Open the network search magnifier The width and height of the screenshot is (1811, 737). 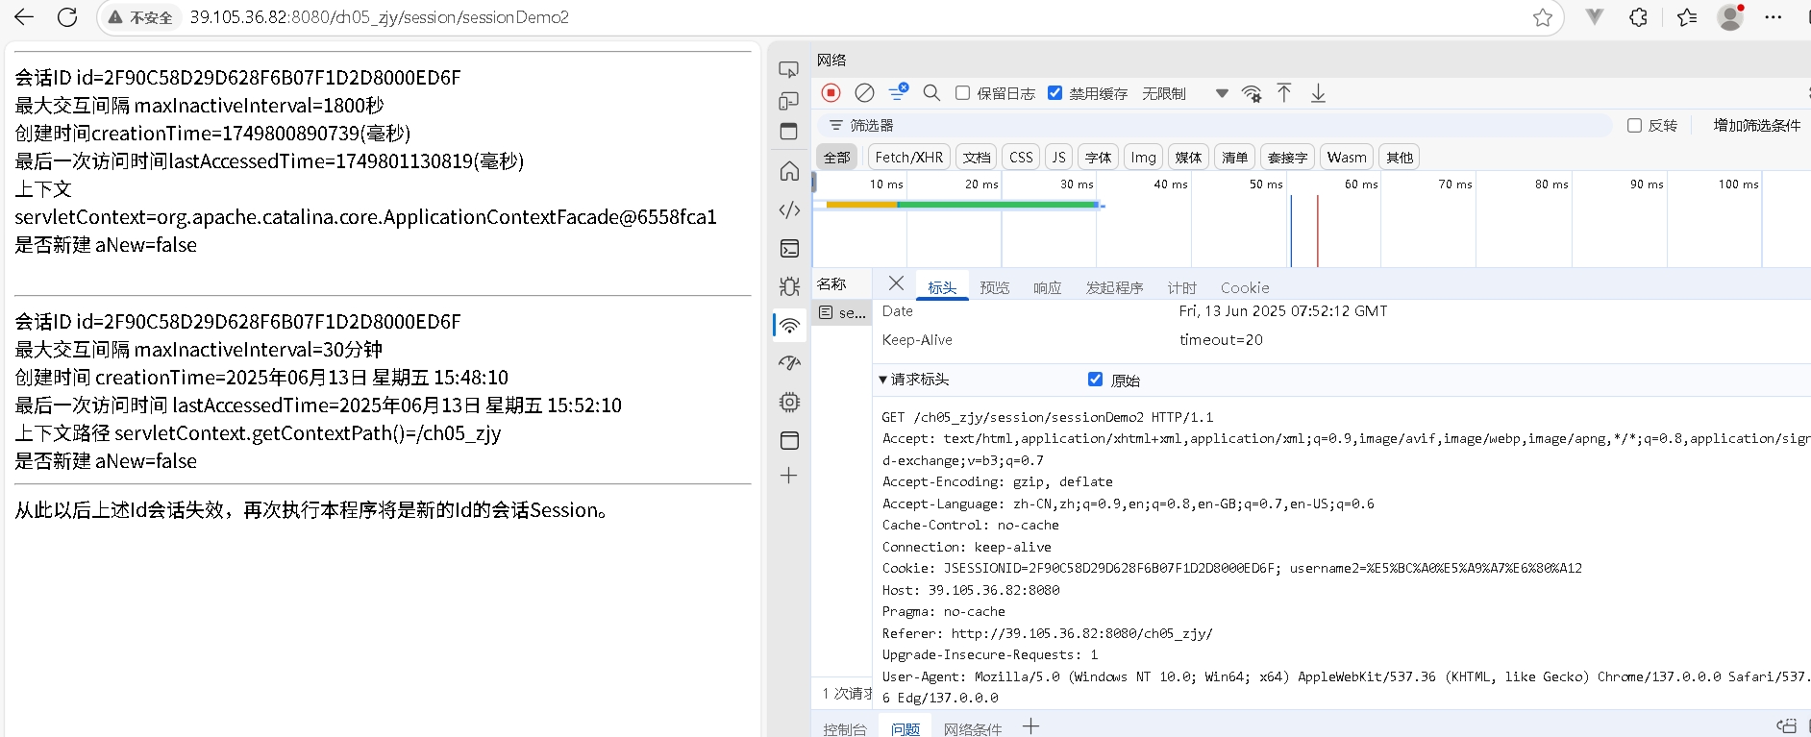point(931,93)
